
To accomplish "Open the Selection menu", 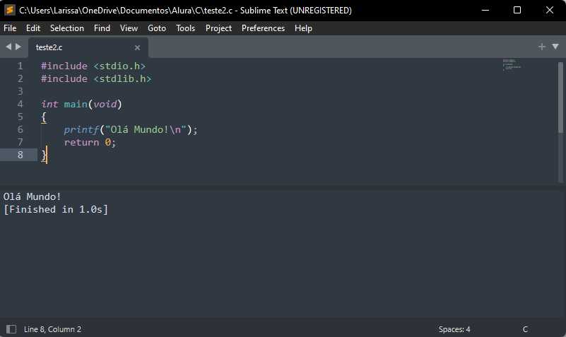I will [67, 28].
